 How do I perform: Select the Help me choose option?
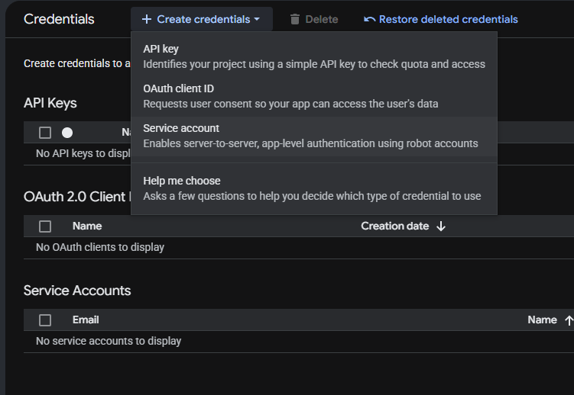pos(314,189)
